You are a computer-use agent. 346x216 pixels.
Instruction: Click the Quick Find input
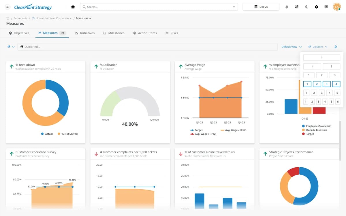click(147, 47)
